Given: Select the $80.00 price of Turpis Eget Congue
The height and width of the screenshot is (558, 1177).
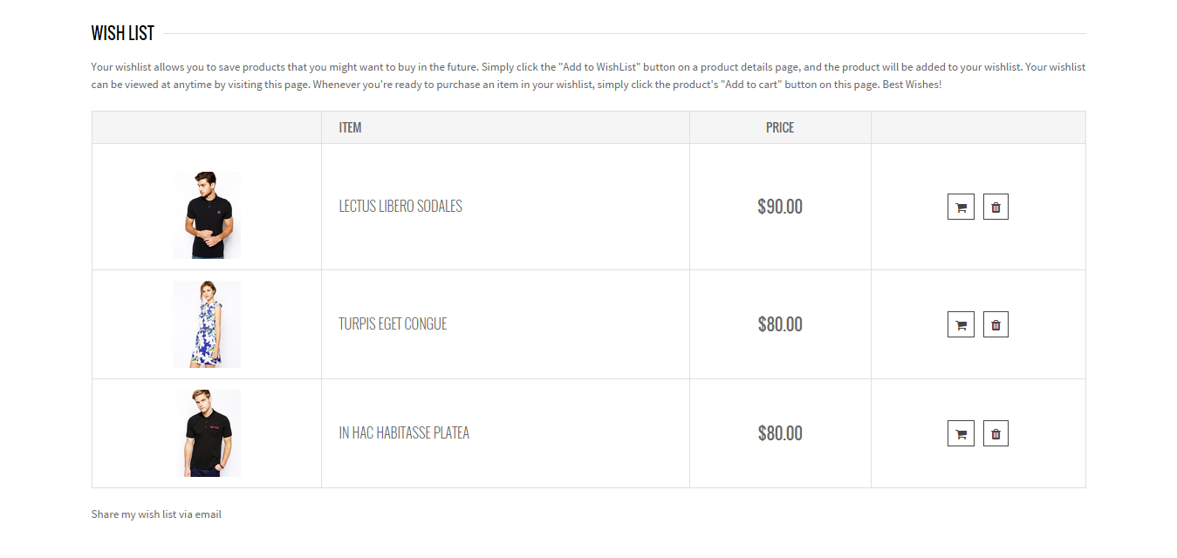Looking at the screenshot, I should click(780, 324).
